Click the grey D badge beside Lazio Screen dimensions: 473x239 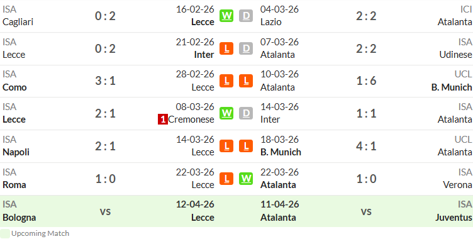tap(246, 16)
